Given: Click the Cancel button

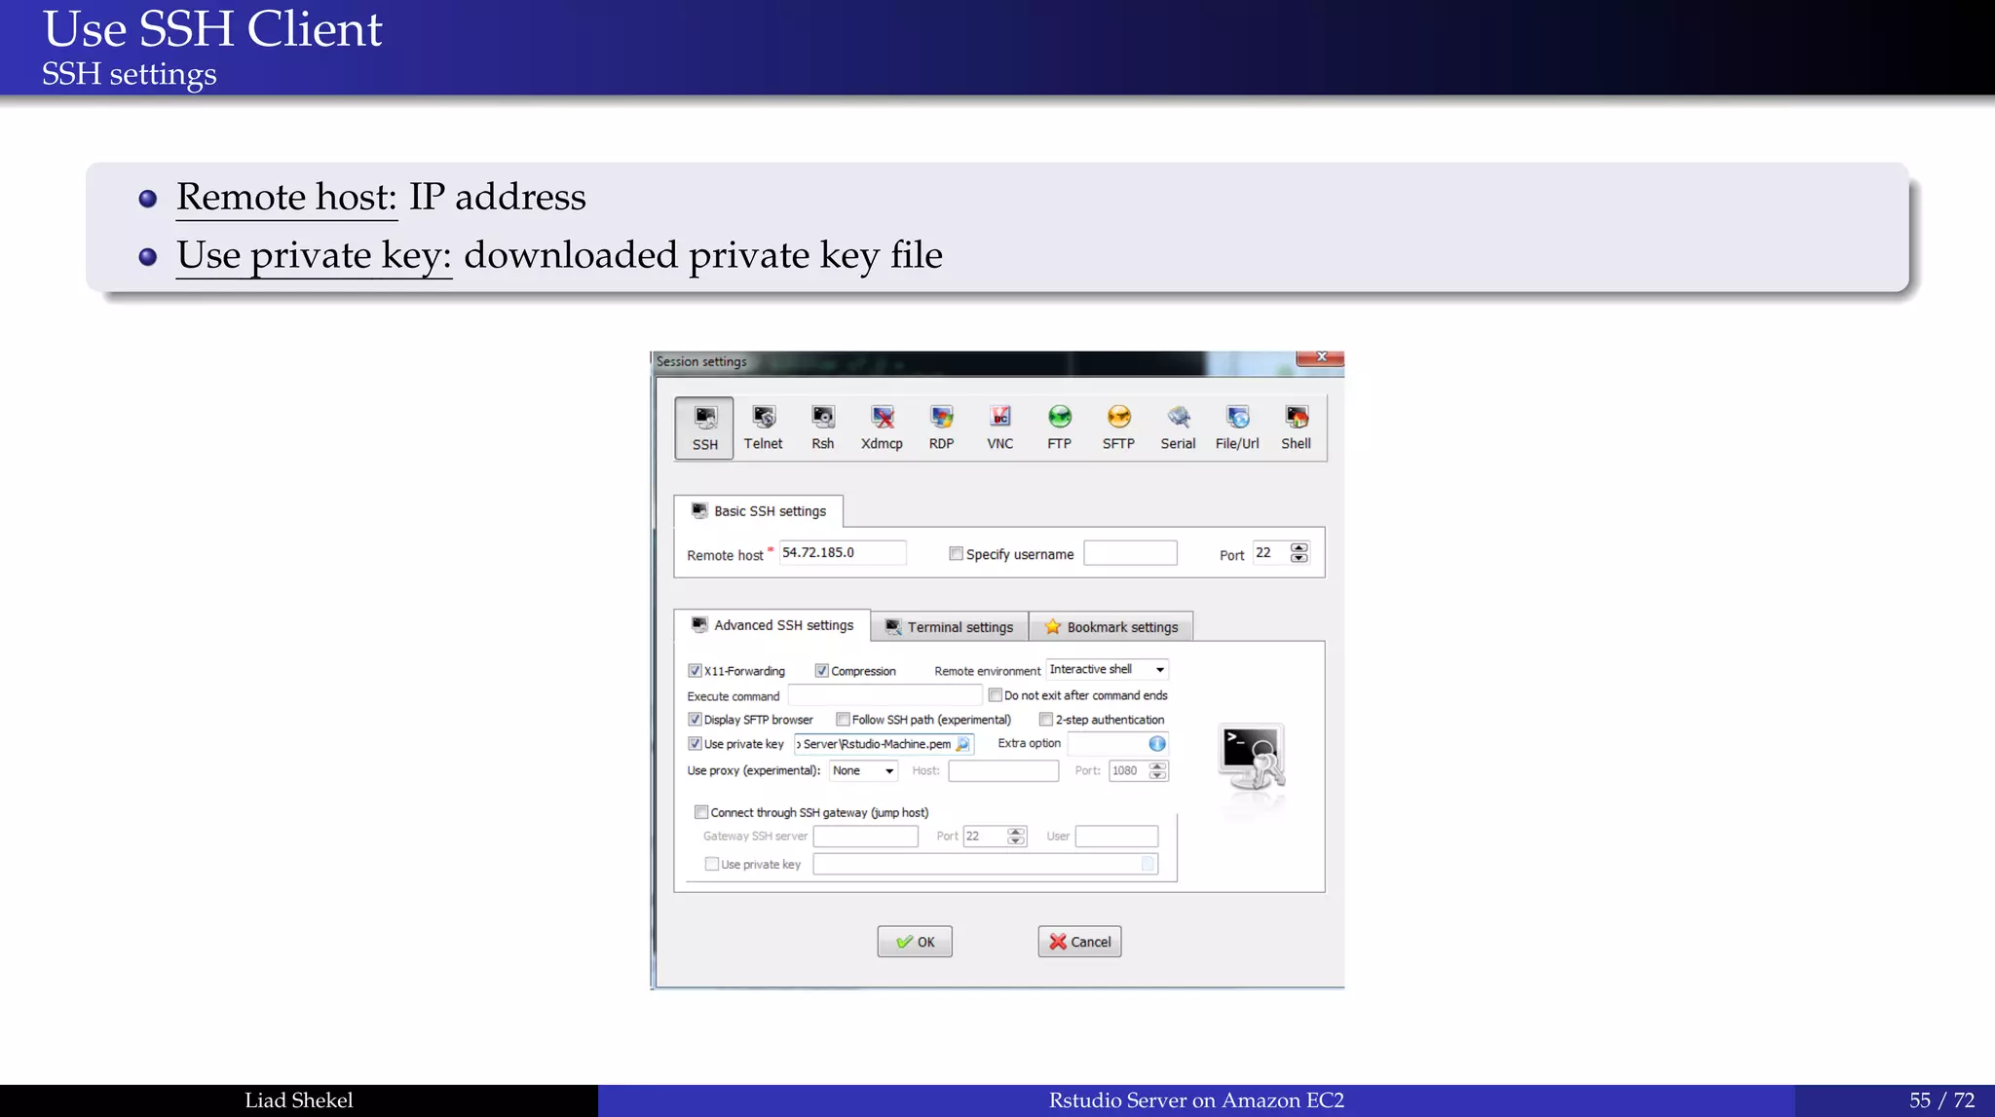Looking at the screenshot, I should coord(1079,942).
